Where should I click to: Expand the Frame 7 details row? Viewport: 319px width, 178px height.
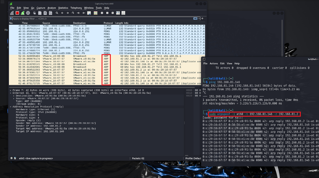pos(10,90)
